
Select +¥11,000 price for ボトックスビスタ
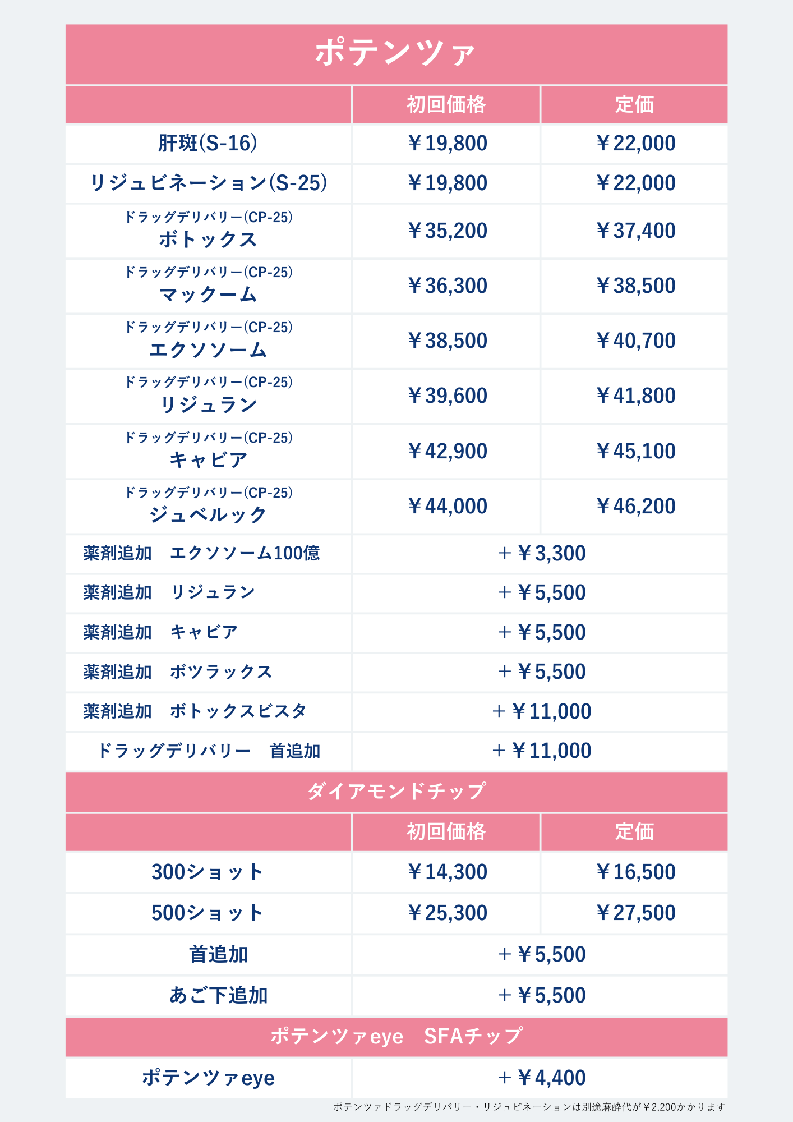pyautogui.click(x=541, y=711)
